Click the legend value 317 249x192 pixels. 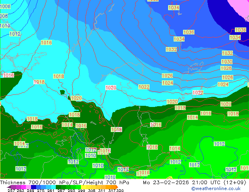pos(112,190)
